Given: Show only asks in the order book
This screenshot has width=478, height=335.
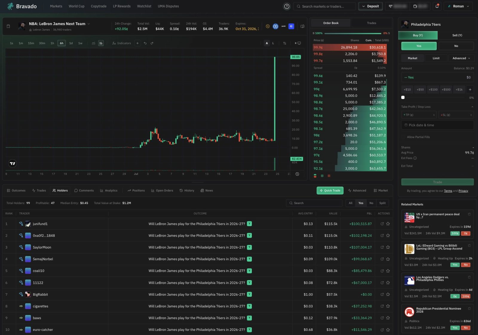Looking at the screenshot, I should point(329,176).
